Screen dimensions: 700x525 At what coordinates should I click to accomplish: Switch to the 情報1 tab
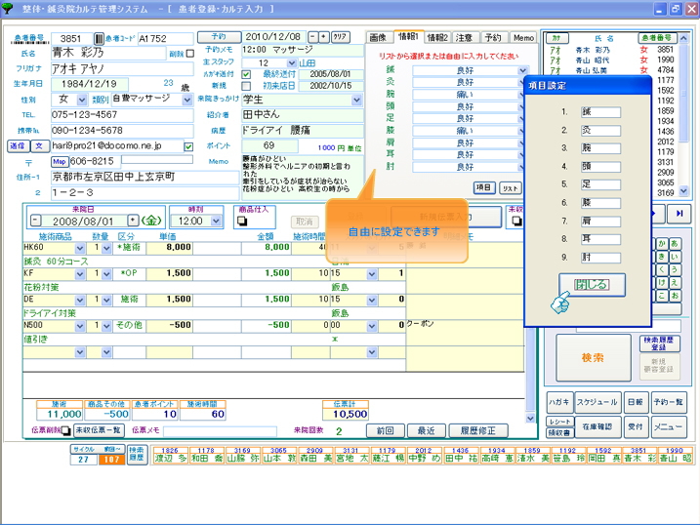408,36
